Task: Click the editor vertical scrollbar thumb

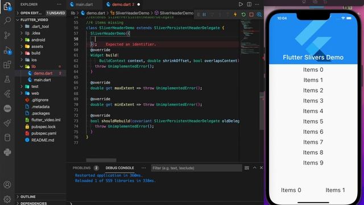Action: coord(262,111)
